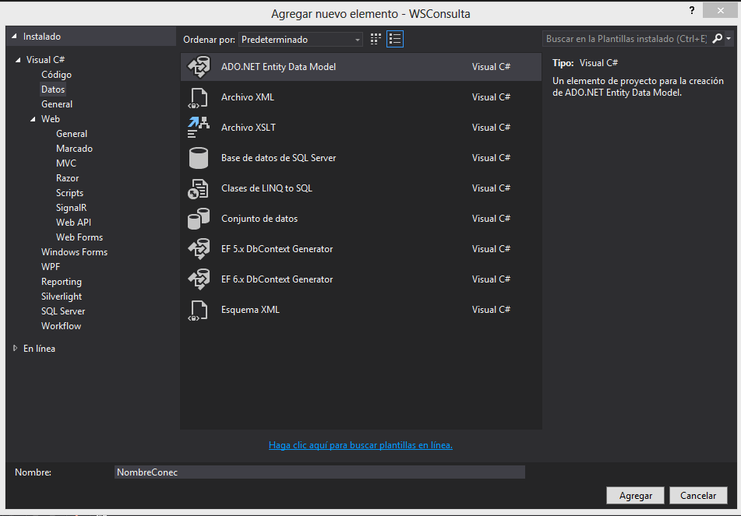Open the search online templates link

[x=361, y=445]
